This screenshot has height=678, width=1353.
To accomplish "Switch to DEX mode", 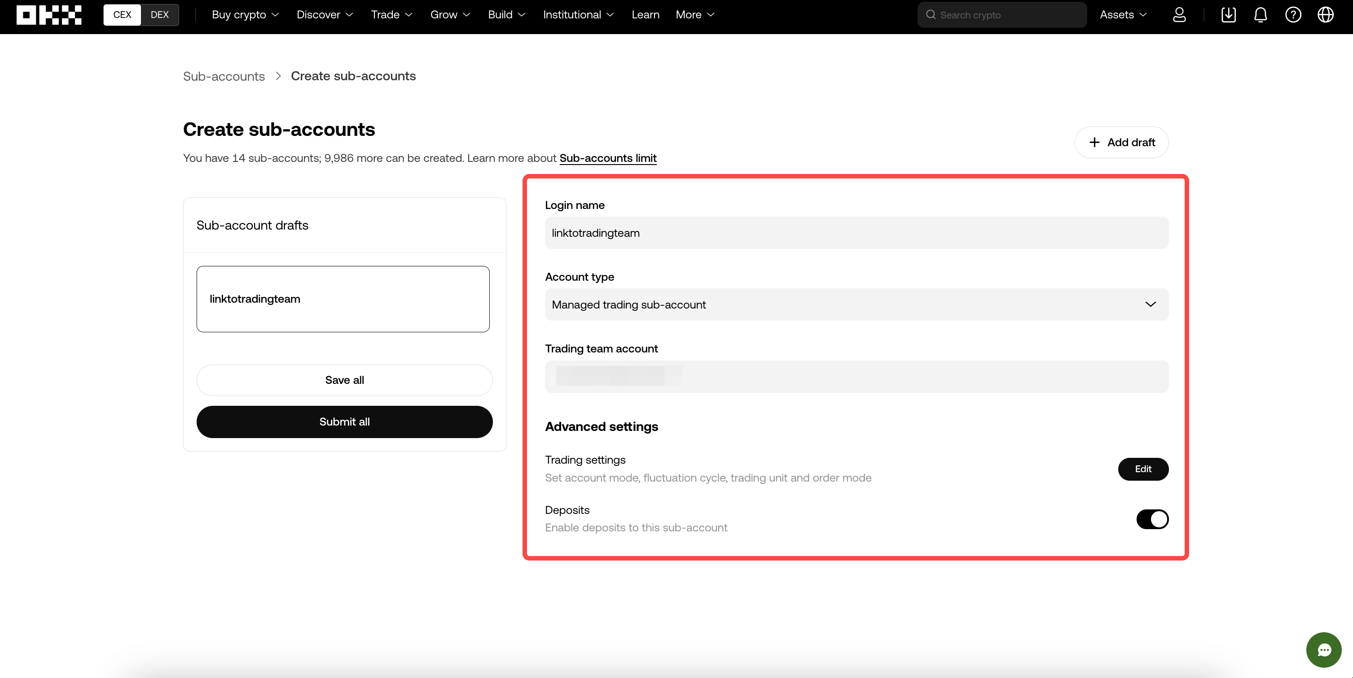I will pyautogui.click(x=160, y=15).
